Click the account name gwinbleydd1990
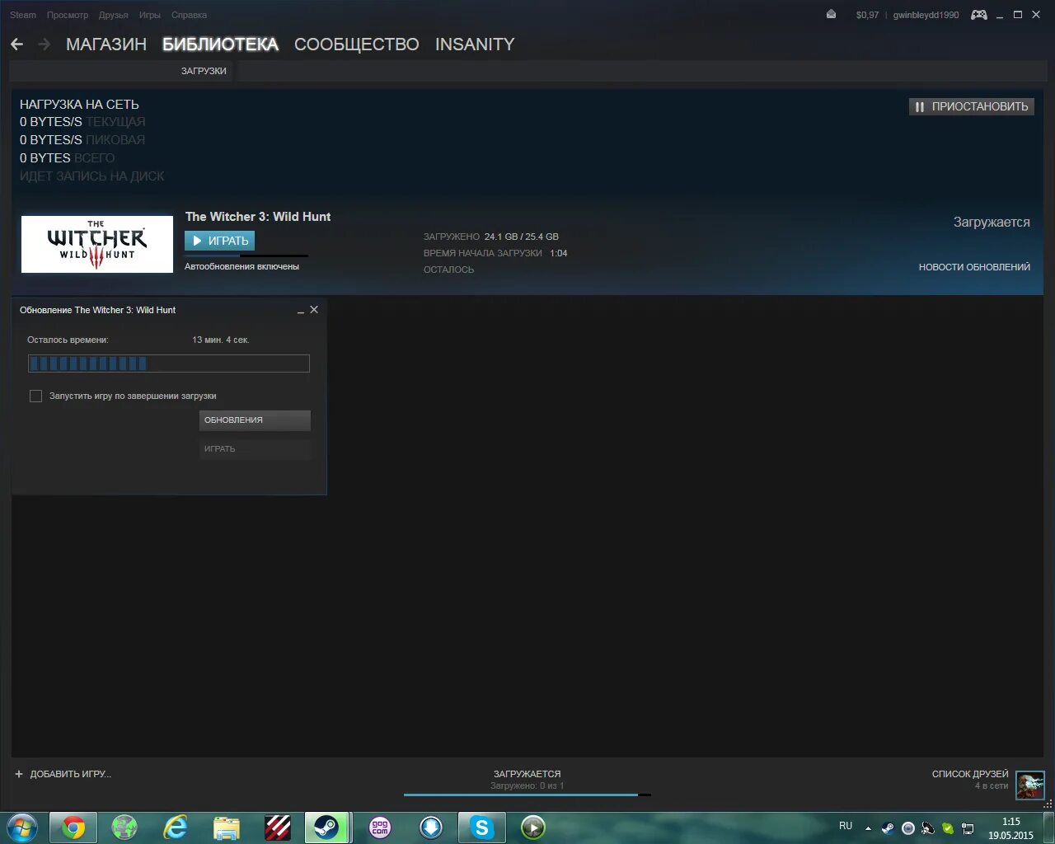This screenshot has width=1055, height=844. point(926,15)
